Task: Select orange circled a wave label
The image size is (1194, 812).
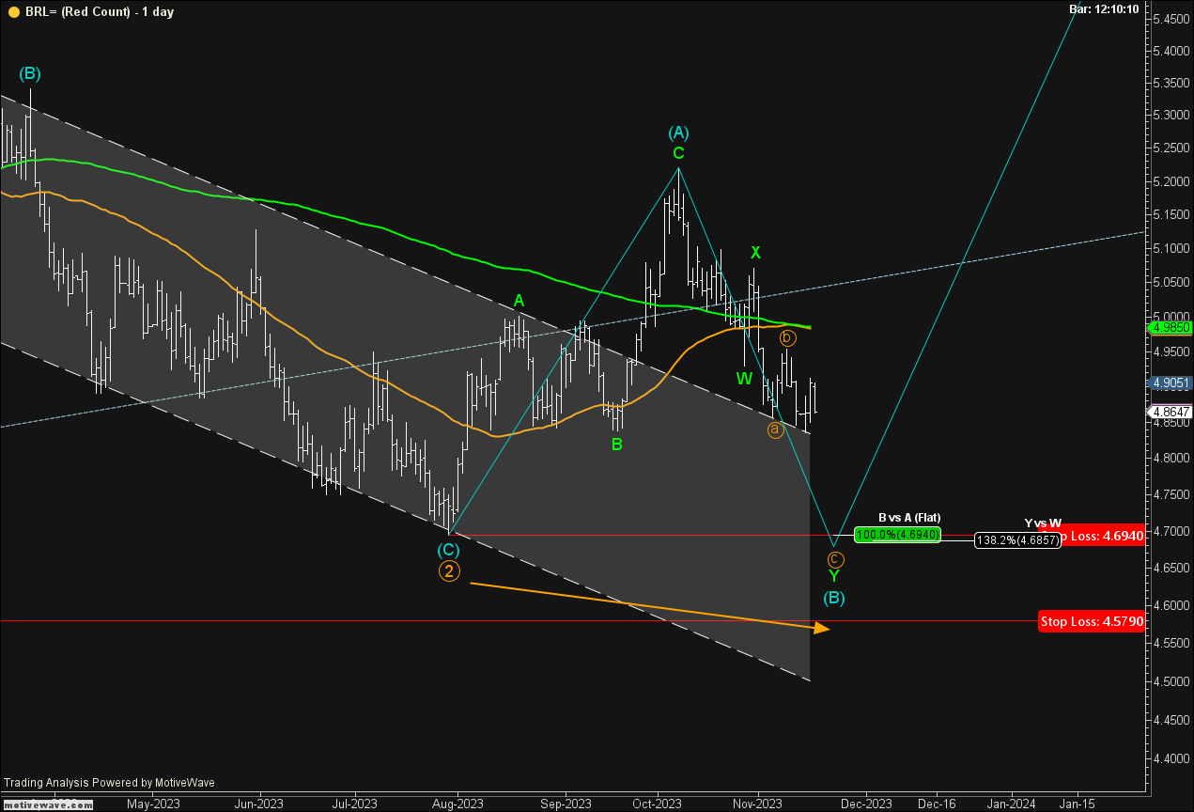Action: [x=775, y=429]
